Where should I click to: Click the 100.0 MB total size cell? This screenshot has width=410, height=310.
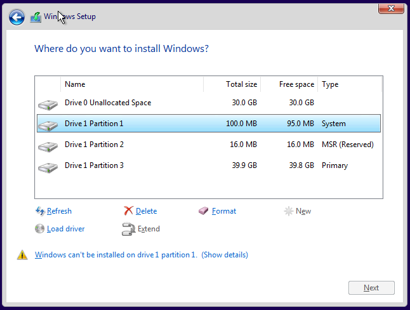point(241,124)
